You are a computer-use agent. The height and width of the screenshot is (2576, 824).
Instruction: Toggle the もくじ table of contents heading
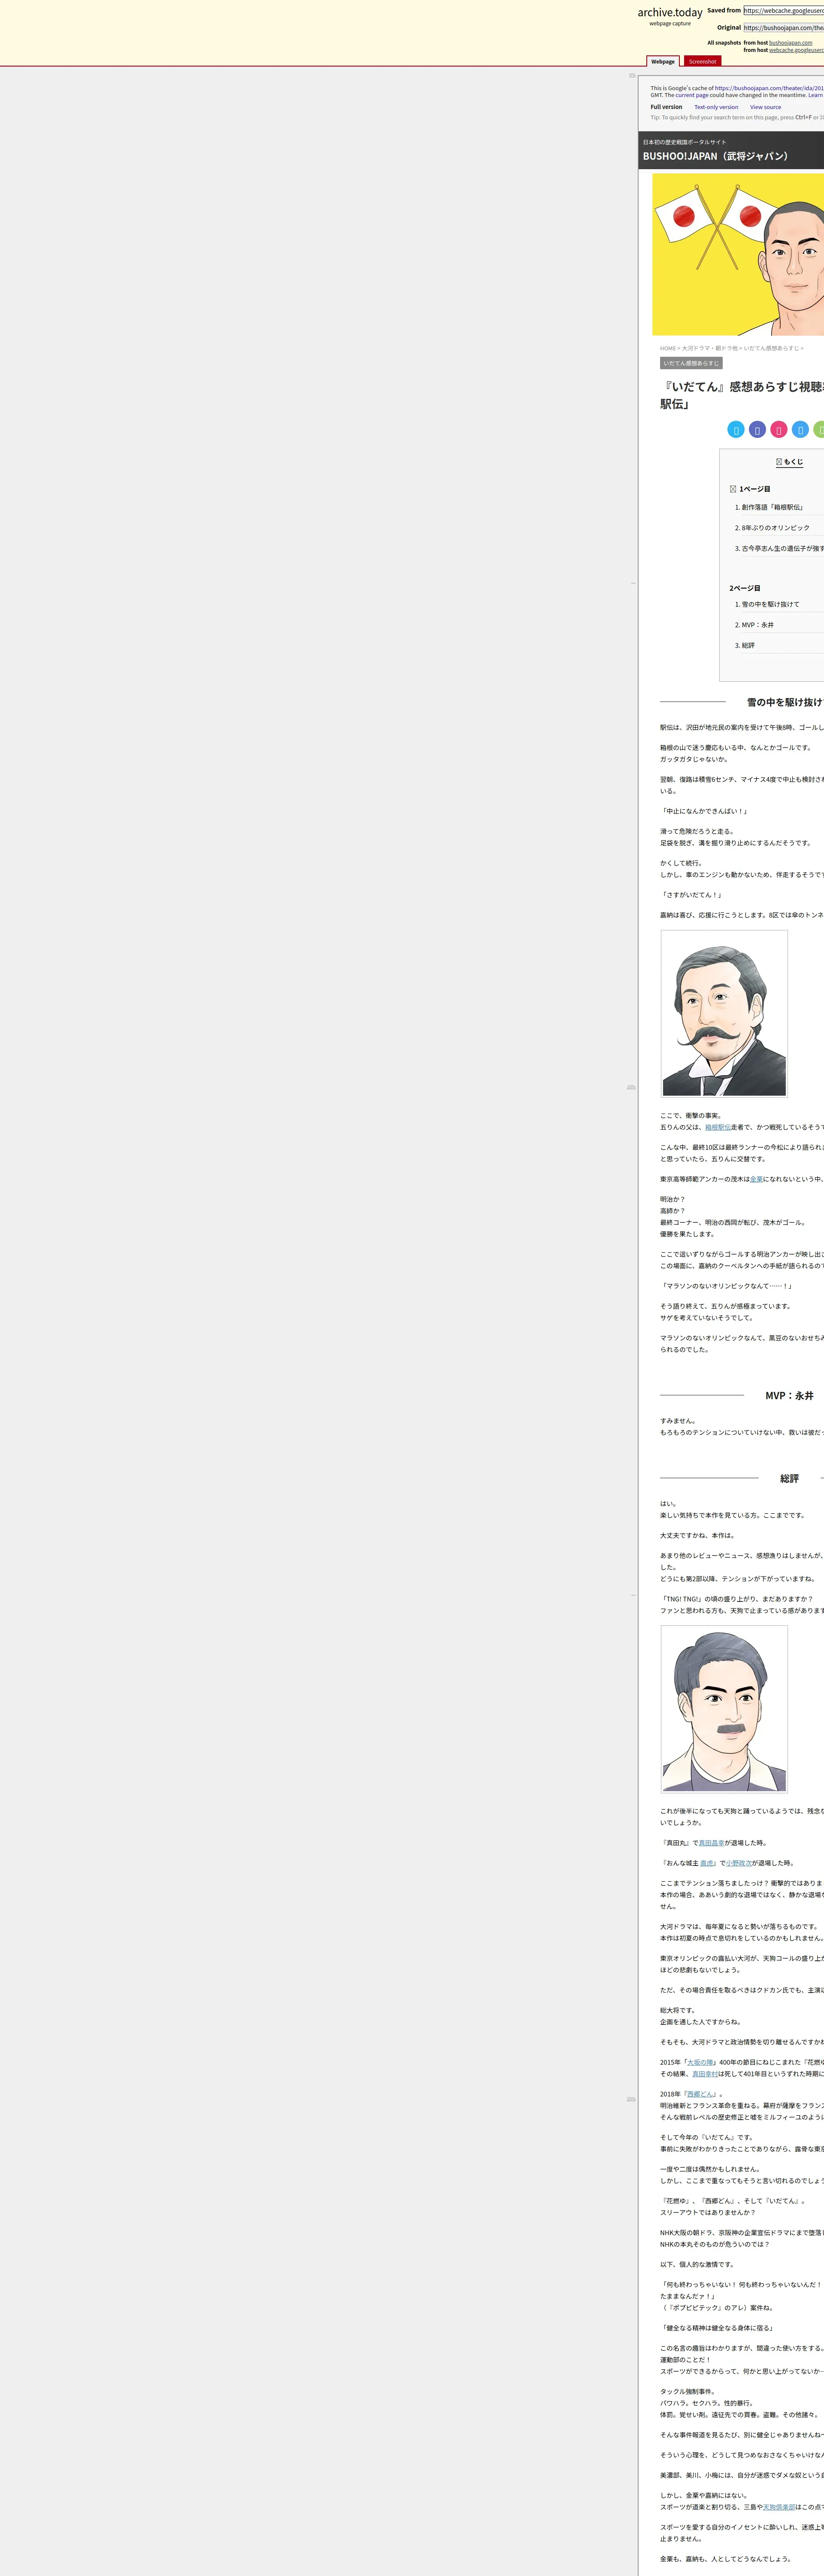(791, 462)
